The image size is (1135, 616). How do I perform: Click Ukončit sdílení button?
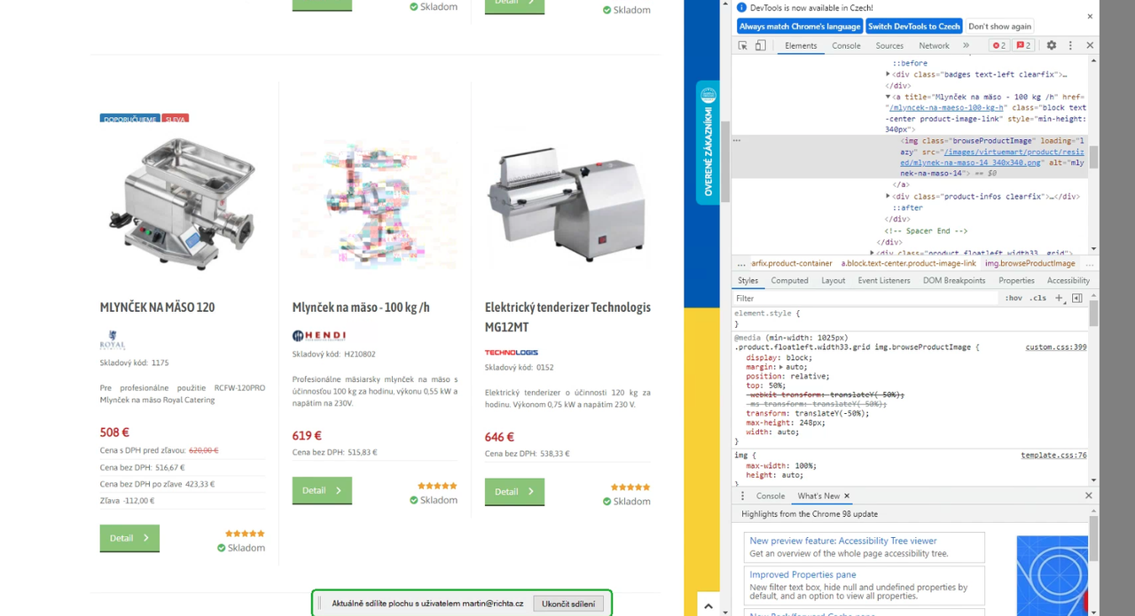[x=568, y=604]
